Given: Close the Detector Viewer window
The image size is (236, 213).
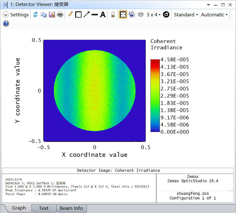Looking at the screenshot, I should pyautogui.click(x=230, y=5).
